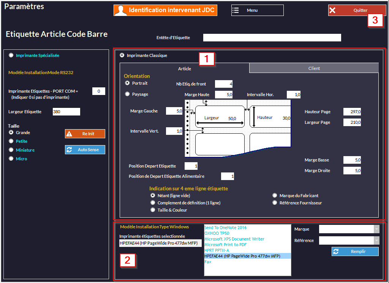Click the refresh icon on Remplir button

click(336, 251)
